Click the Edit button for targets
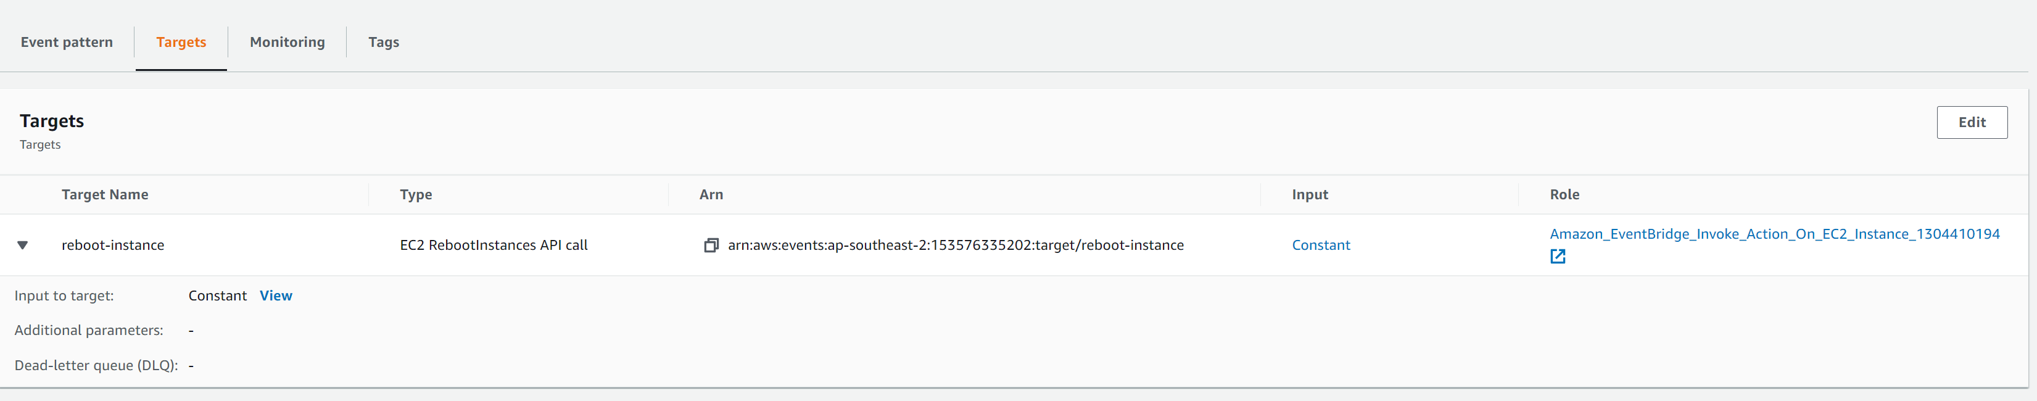2037x401 pixels. pyautogui.click(x=1972, y=122)
